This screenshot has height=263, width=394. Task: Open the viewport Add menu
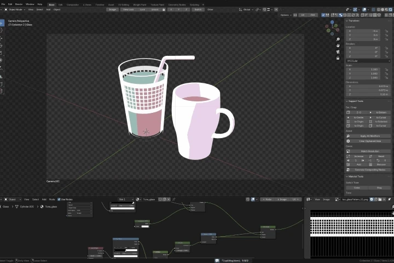pos(48,9)
